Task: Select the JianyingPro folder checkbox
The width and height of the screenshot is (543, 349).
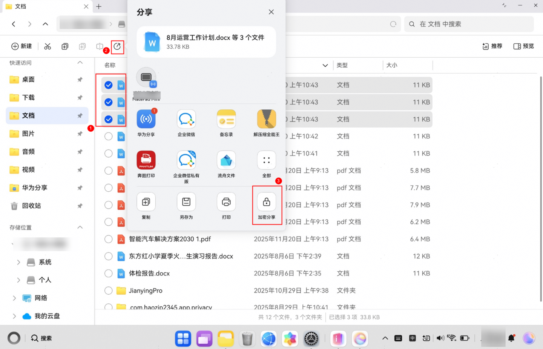Action: coord(108,291)
